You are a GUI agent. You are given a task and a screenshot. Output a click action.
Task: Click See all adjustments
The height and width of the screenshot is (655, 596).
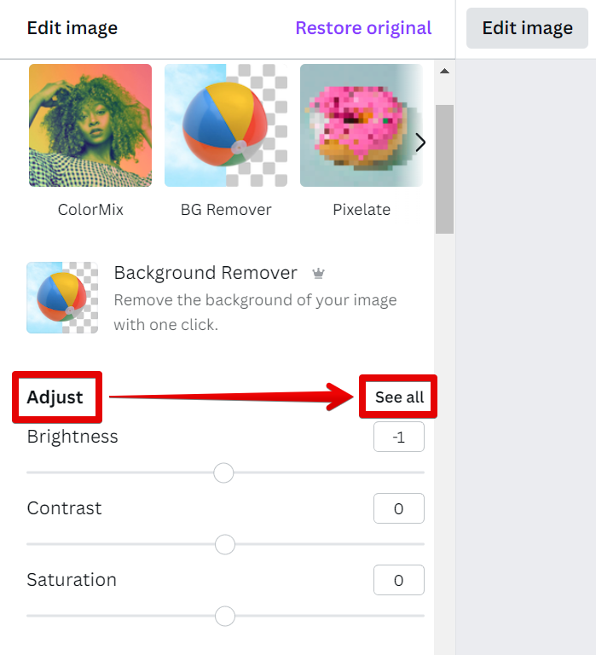click(x=399, y=397)
